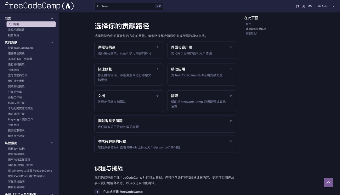Screen dimensions: 340x195
Task: Click the arrow on 文档 card
Action: coord(157,96)
